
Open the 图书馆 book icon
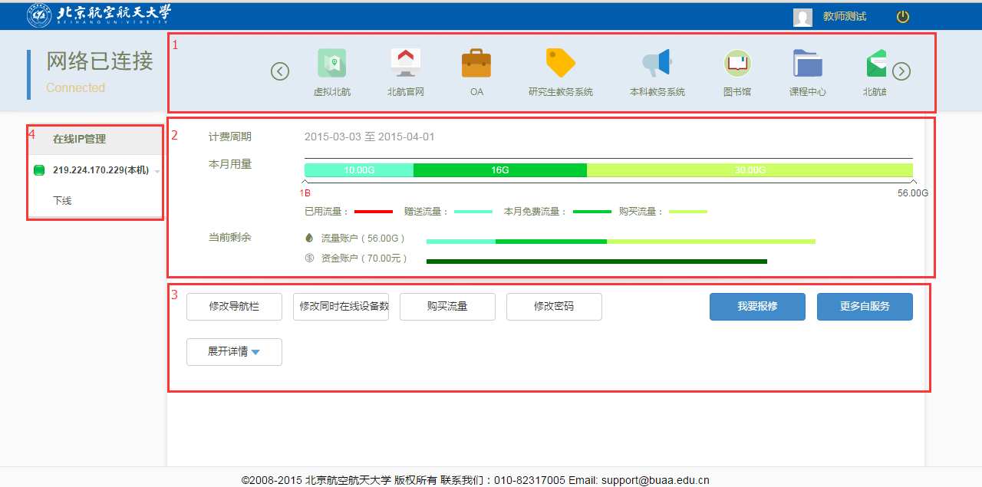pos(737,63)
